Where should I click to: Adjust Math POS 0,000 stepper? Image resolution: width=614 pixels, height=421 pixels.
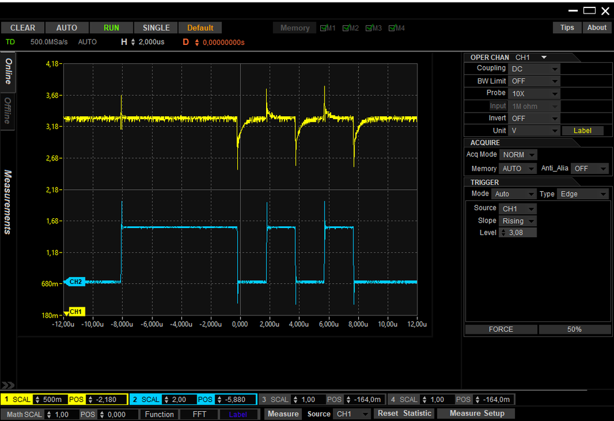[102, 414]
